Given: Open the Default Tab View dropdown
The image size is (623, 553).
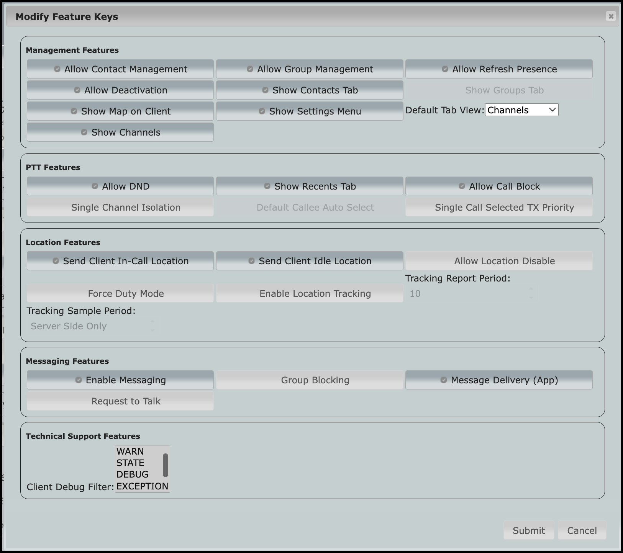Looking at the screenshot, I should (521, 110).
